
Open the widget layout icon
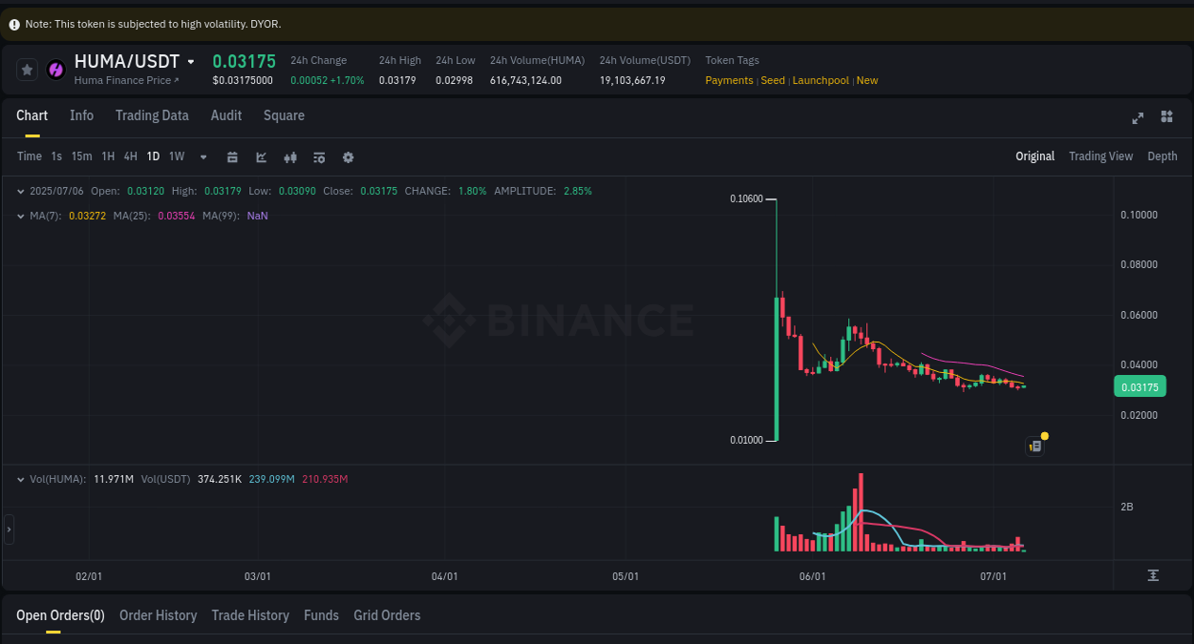tap(1166, 116)
